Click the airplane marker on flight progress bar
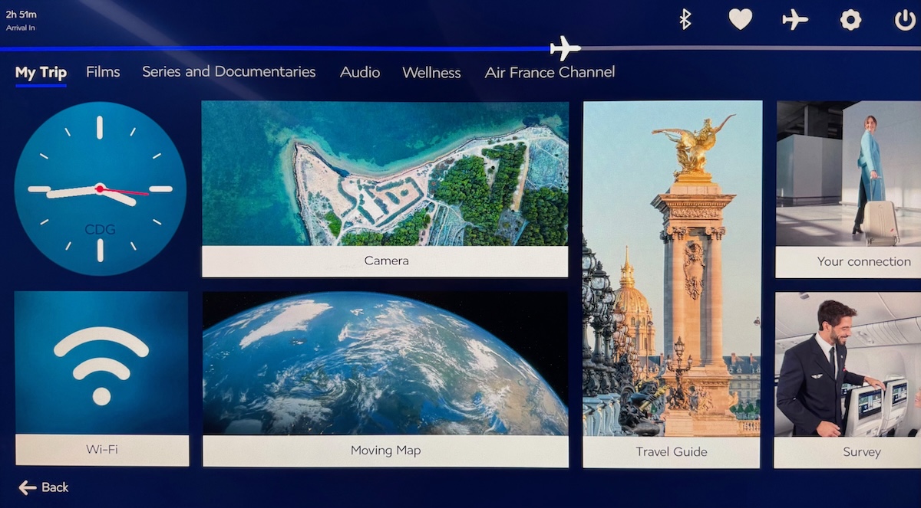This screenshot has height=508, width=921. coord(565,48)
